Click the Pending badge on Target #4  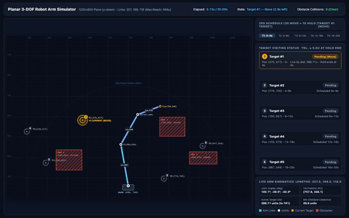point(331,137)
